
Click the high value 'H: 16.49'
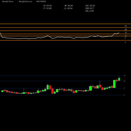pos(69,6)
